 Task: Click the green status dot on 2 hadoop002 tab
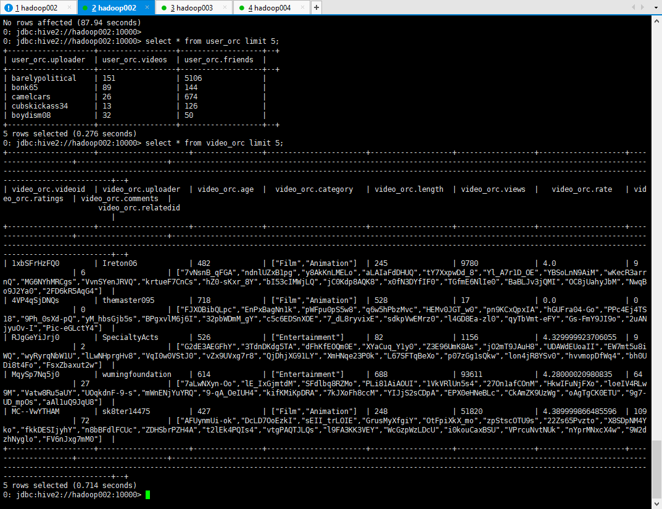coord(85,8)
